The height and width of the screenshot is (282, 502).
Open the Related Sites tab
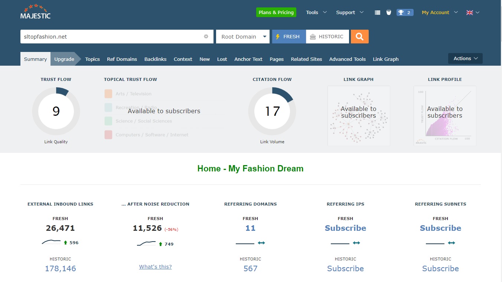tap(306, 59)
